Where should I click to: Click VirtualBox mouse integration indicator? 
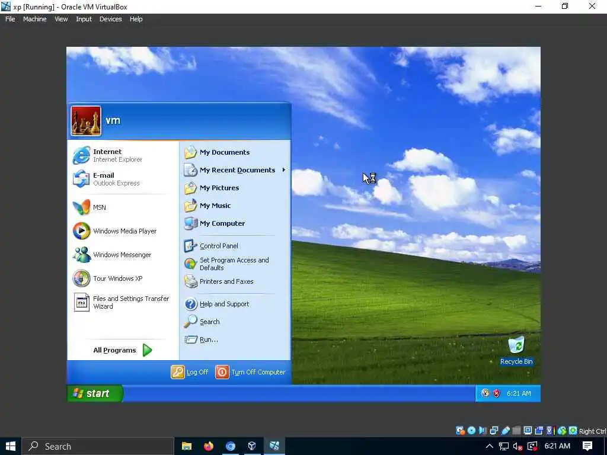coord(562,431)
